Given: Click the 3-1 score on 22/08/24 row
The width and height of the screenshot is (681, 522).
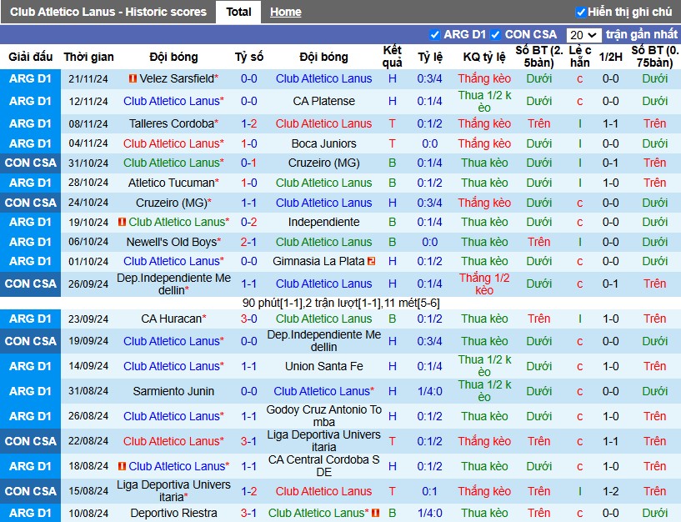Looking at the screenshot, I should pos(249,441).
